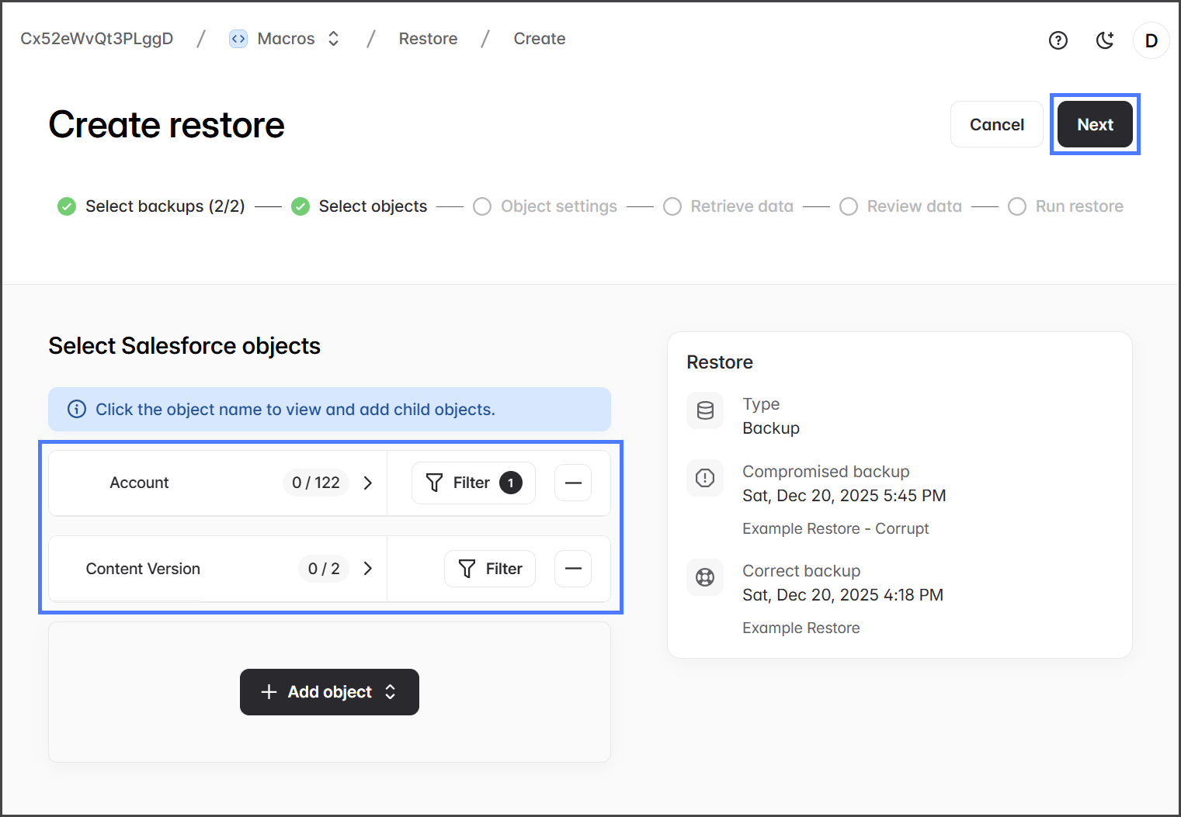Expand Content Version child objects chevron
Screen dimensions: 1181x817
368,569
